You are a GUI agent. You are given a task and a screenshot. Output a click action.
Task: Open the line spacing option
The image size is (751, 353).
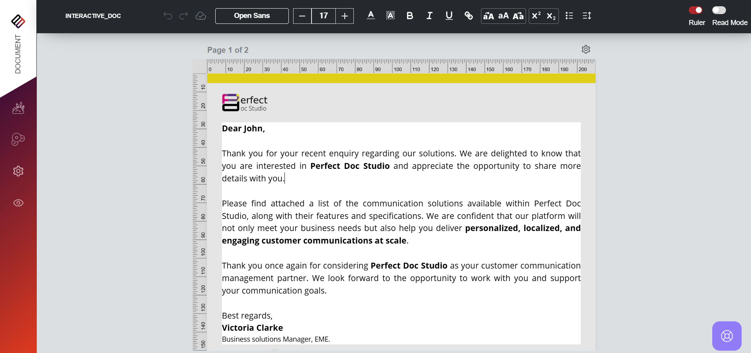click(x=587, y=16)
